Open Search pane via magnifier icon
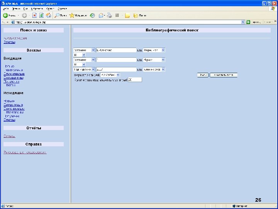The width and height of the screenshot is (278, 209). (x=57, y=15)
